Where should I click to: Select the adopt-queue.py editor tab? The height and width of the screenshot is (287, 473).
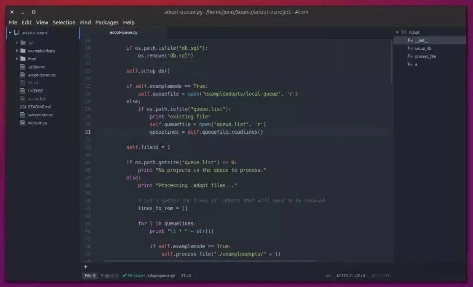[x=124, y=32]
